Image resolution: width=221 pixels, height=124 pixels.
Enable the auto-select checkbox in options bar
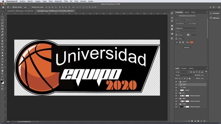click(x=13, y=7)
